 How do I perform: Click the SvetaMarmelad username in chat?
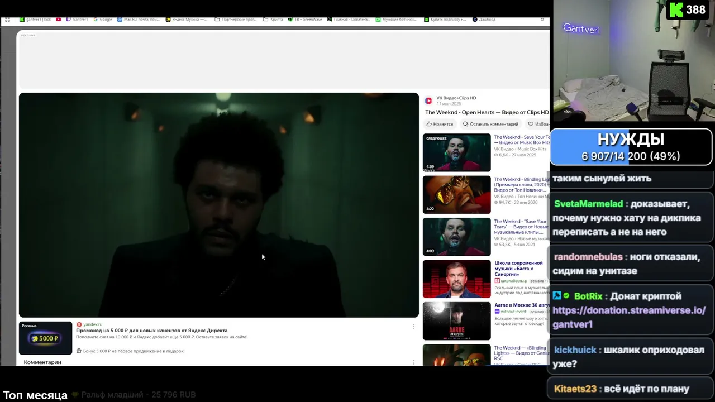tap(588, 204)
